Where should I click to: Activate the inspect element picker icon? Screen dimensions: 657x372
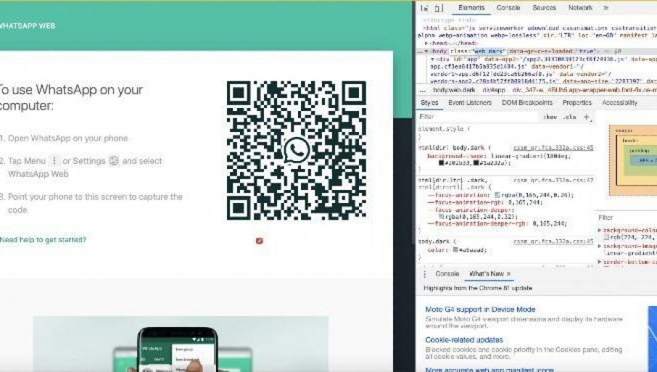[424, 8]
